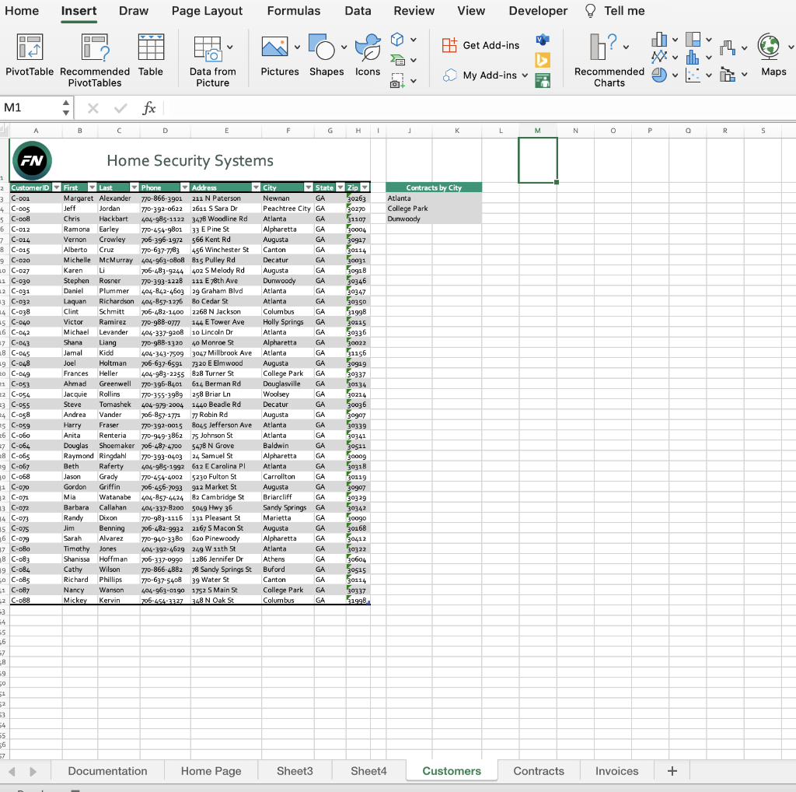Click the Data from Picture icon
Screen dimensions: 796x792
208,49
